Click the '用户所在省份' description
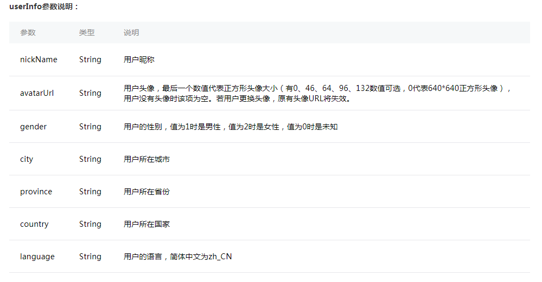Viewport: 542px width, 282px height. pos(146,192)
